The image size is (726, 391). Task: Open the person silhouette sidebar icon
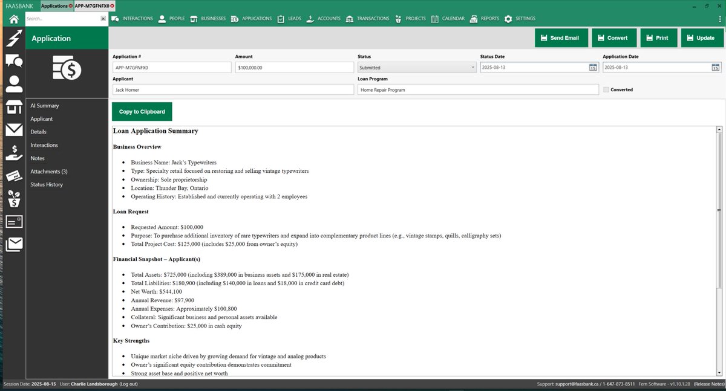click(x=14, y=84)
